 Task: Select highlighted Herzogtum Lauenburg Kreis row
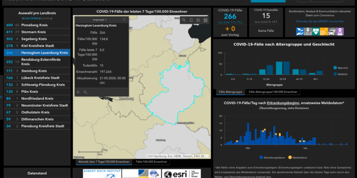pos(37,53)
